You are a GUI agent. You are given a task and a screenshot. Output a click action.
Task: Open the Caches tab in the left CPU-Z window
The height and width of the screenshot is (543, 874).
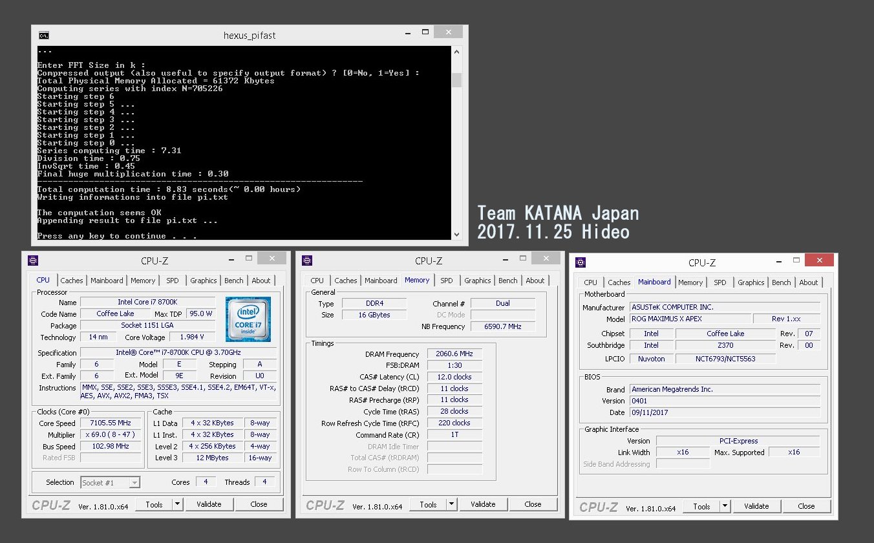pos(72,281)
